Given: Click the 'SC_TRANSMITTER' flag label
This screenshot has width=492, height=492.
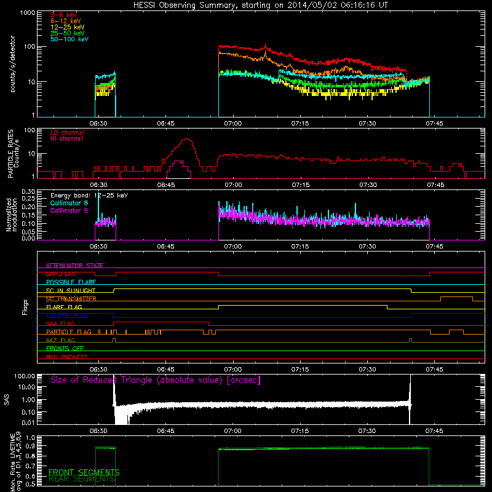Looking at the screenshot, I should (71, 299).
